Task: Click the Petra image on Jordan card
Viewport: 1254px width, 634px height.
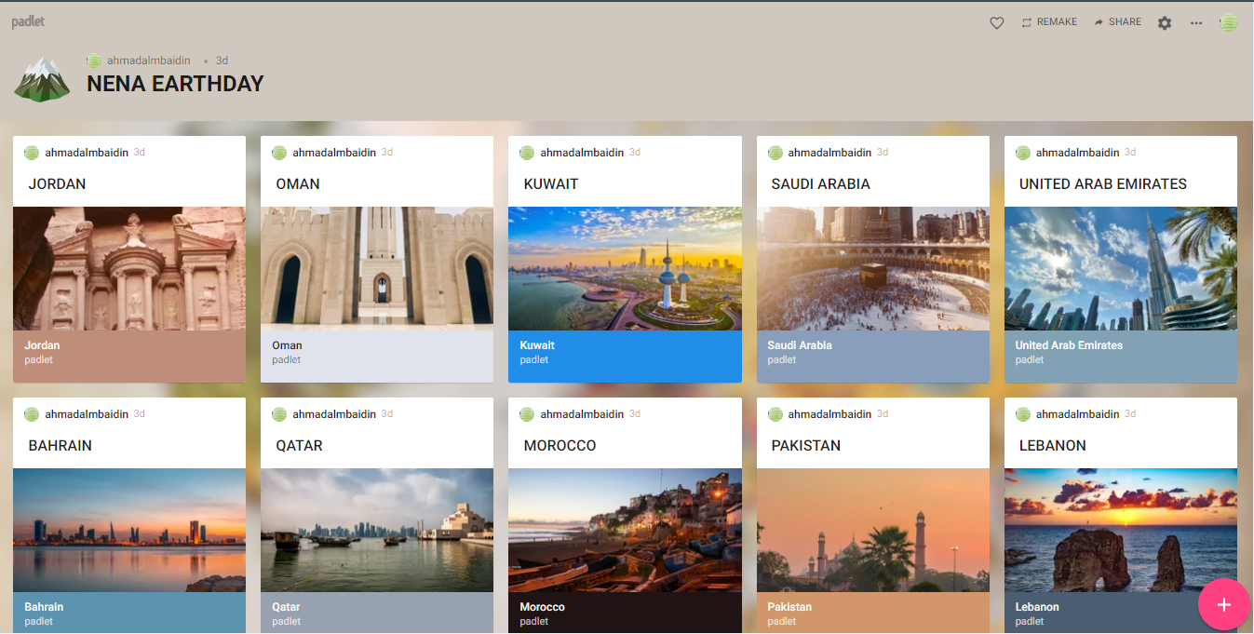Action: click(x=129, y=268)
